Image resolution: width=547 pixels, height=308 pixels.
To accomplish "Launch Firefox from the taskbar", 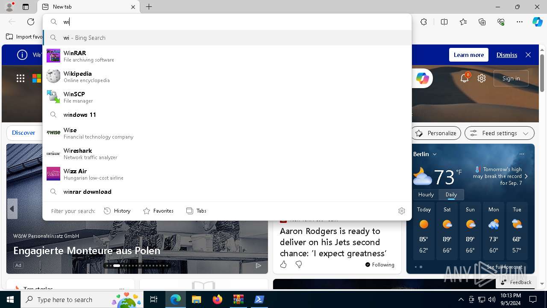I will coord(217,299).
